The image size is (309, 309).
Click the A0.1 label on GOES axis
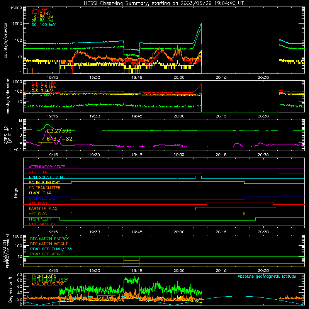coord(18,149)
